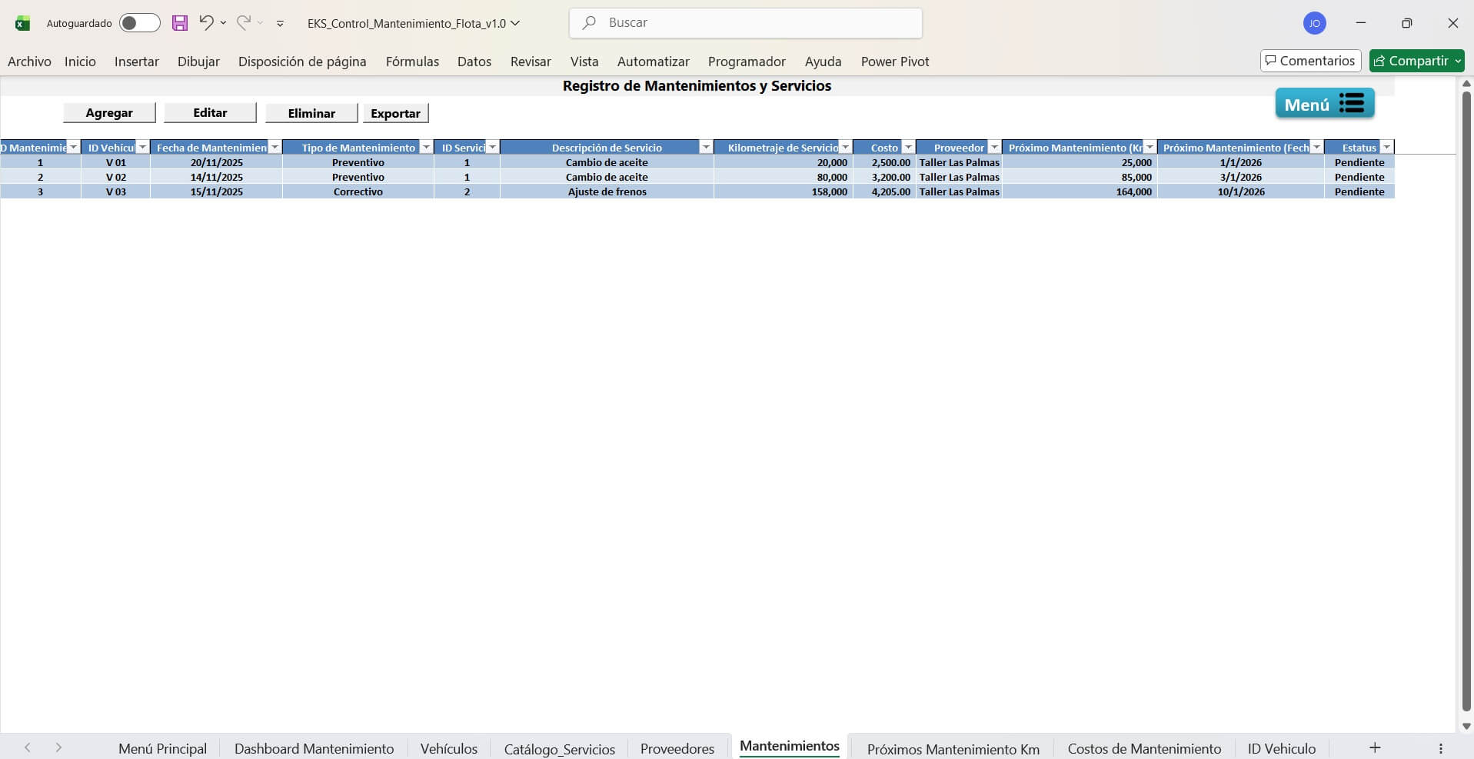Screen dimensions: 1474x759
Task: Open Descripción de Servicio filter arrow
Action: pyautogui.click(x=706, y=148)
